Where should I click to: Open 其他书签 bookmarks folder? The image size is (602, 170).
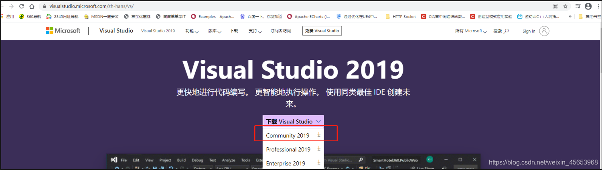pos(590,17)
